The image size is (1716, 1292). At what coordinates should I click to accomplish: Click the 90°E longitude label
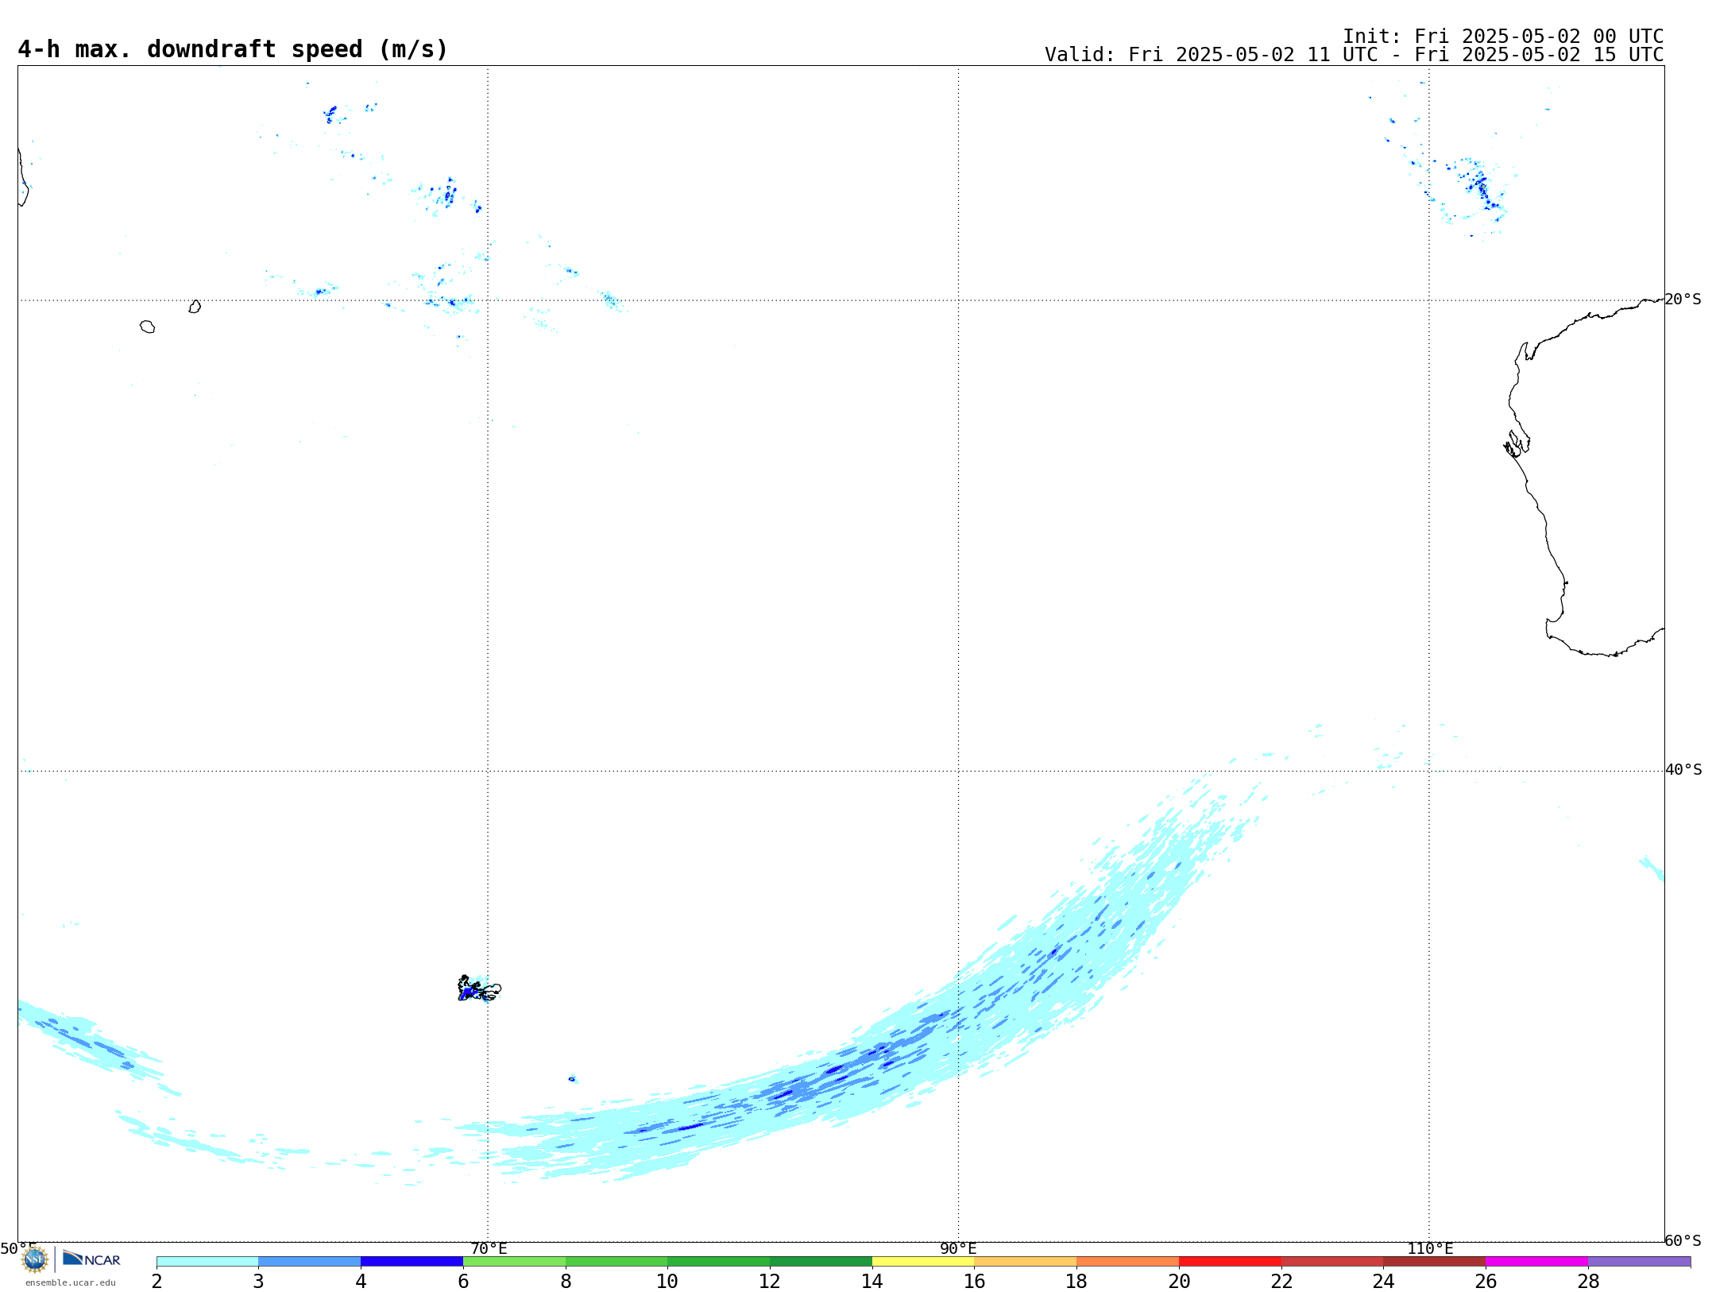958,1248
